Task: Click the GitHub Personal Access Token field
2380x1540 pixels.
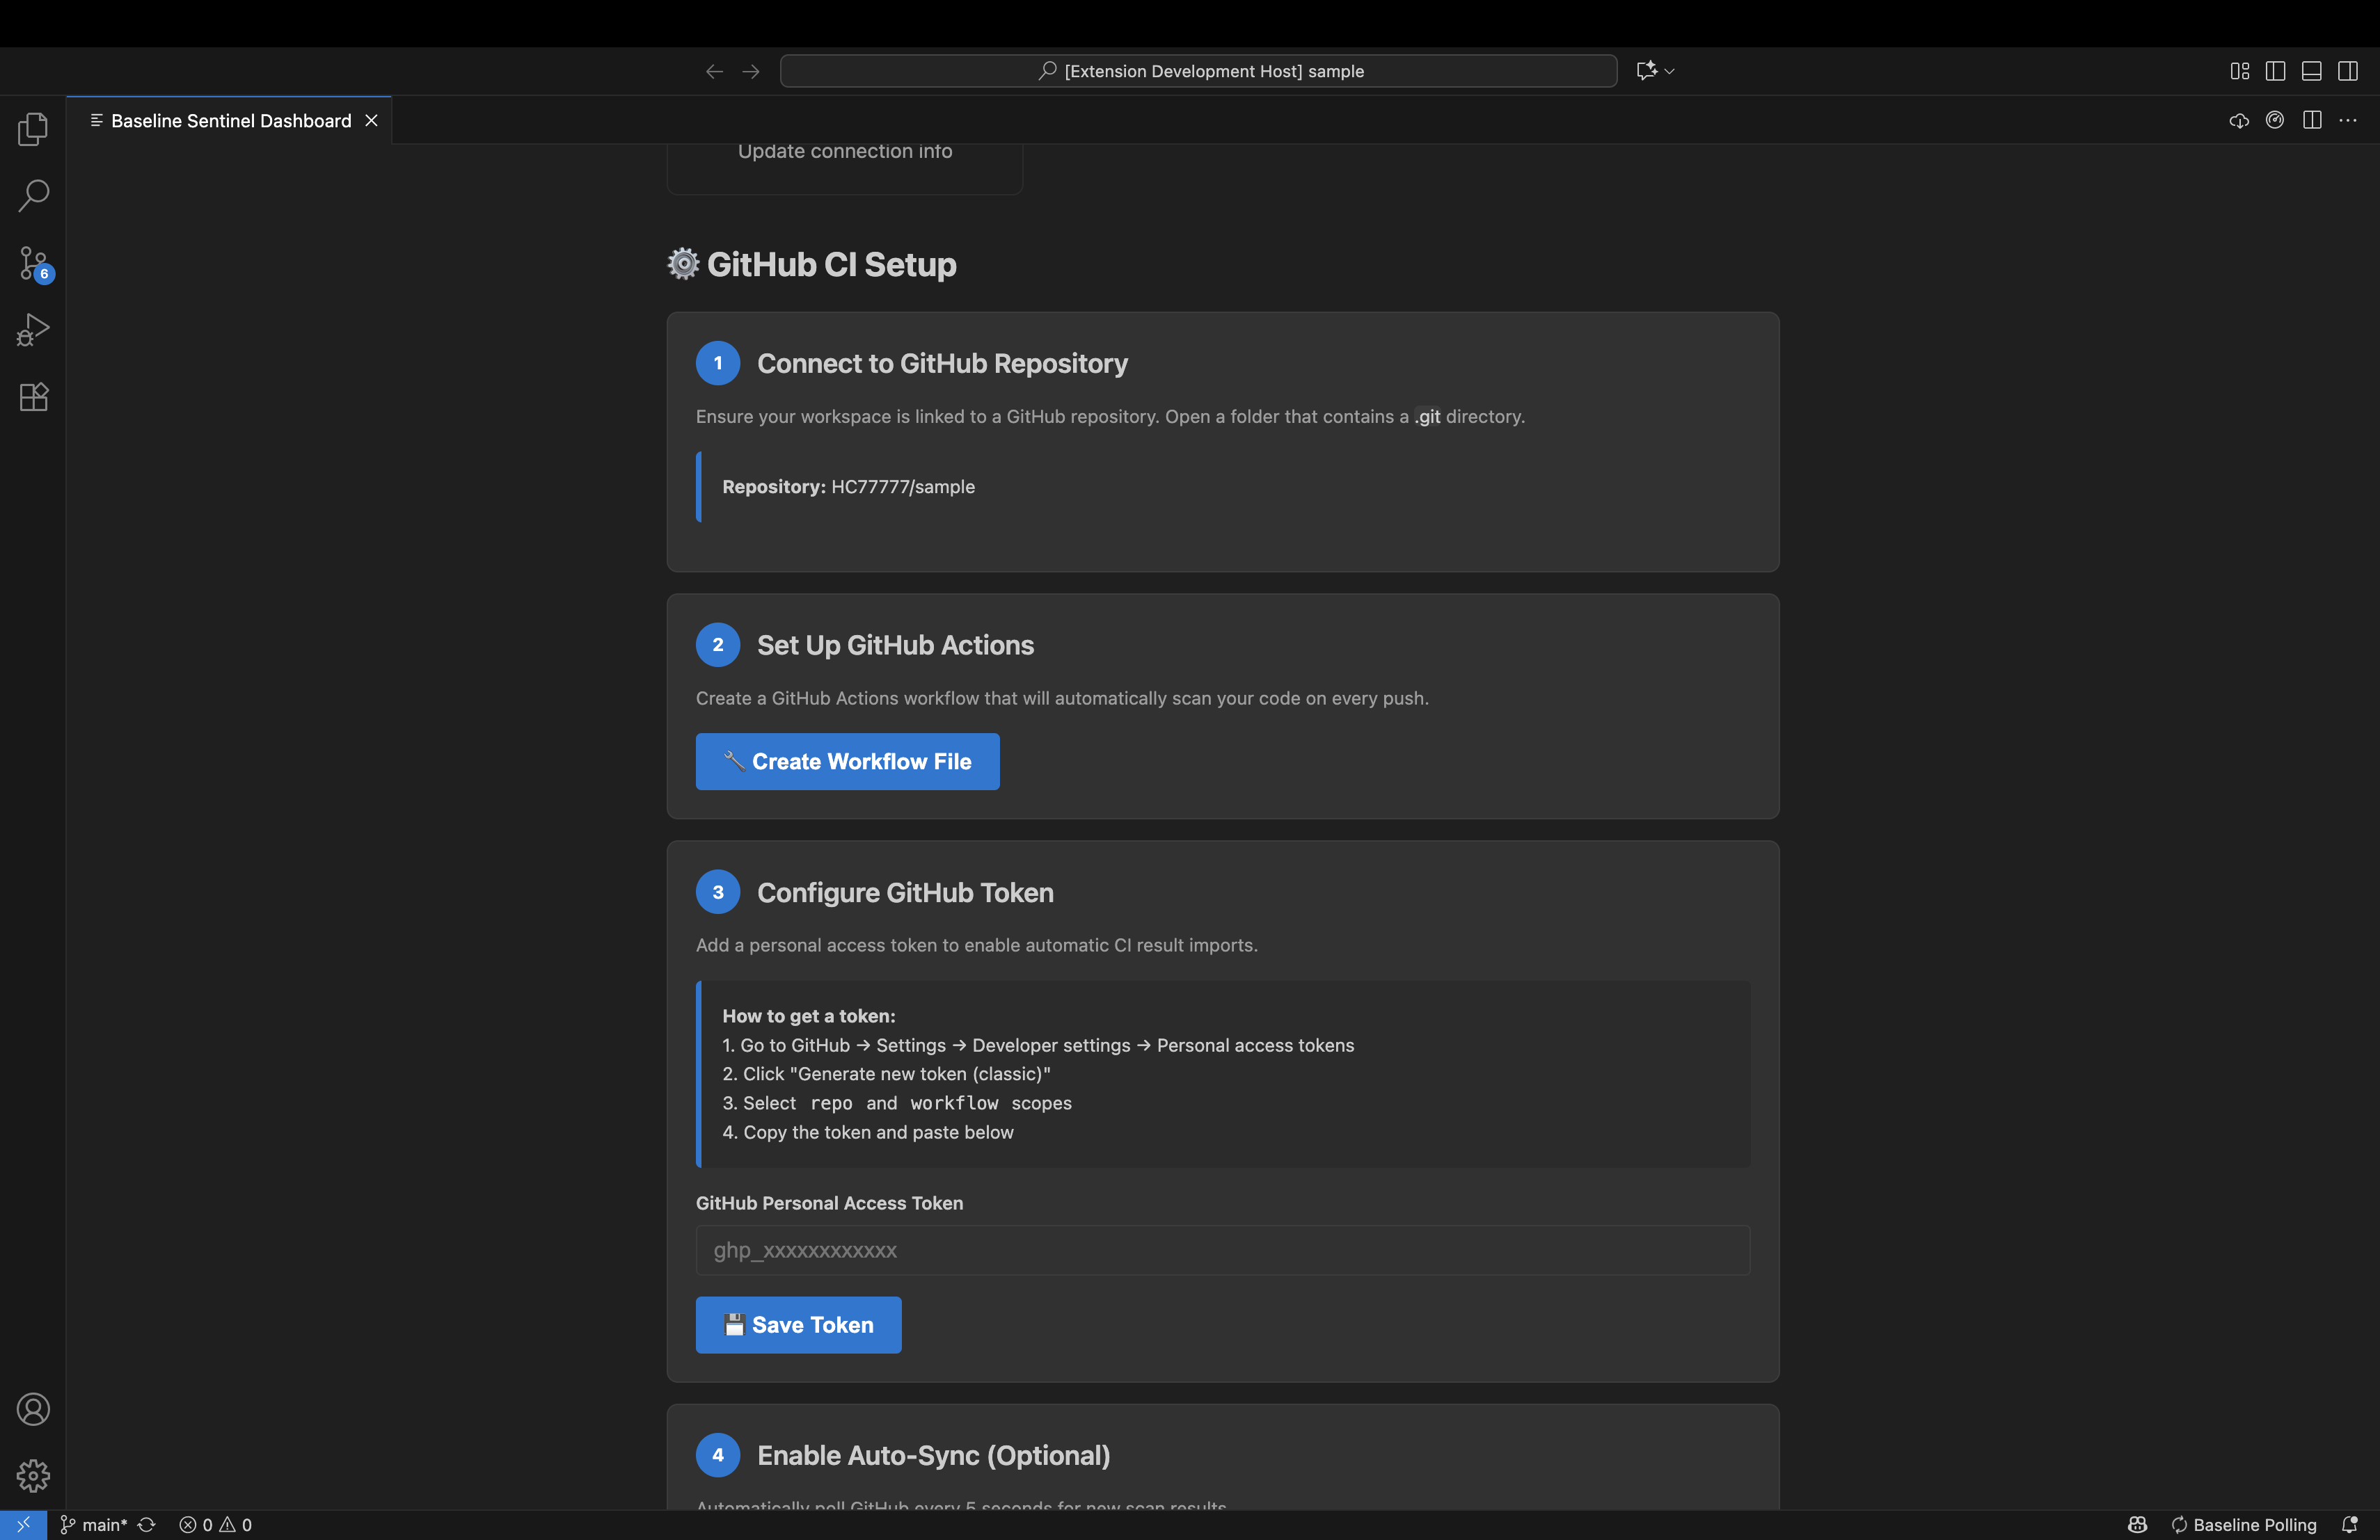Action: point(1222,1250)
